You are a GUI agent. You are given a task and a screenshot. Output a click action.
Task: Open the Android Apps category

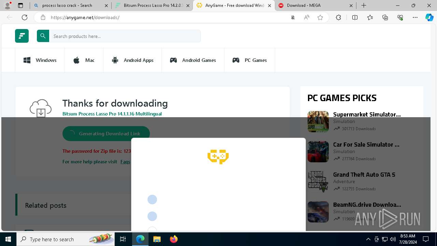[132, 60]
